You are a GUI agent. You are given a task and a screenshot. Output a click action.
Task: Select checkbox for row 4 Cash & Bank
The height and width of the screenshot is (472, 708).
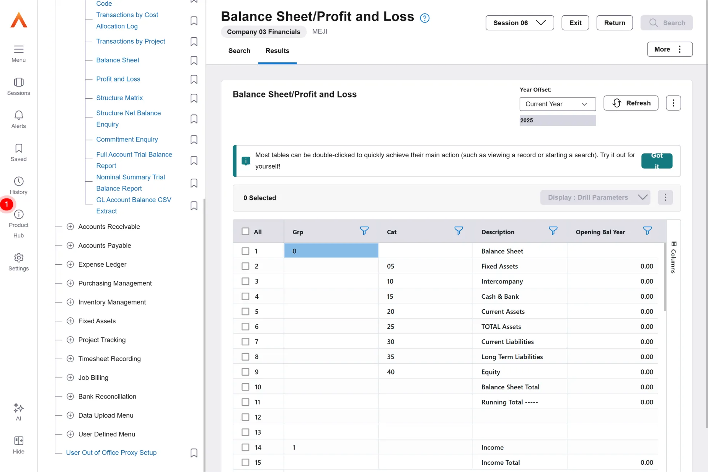(x=245, y=296)
